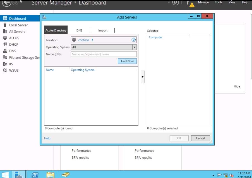The width and height of the screenshot is (252, 178).
Task: Click the OK button in Add Servers
Action: [179, 138]
